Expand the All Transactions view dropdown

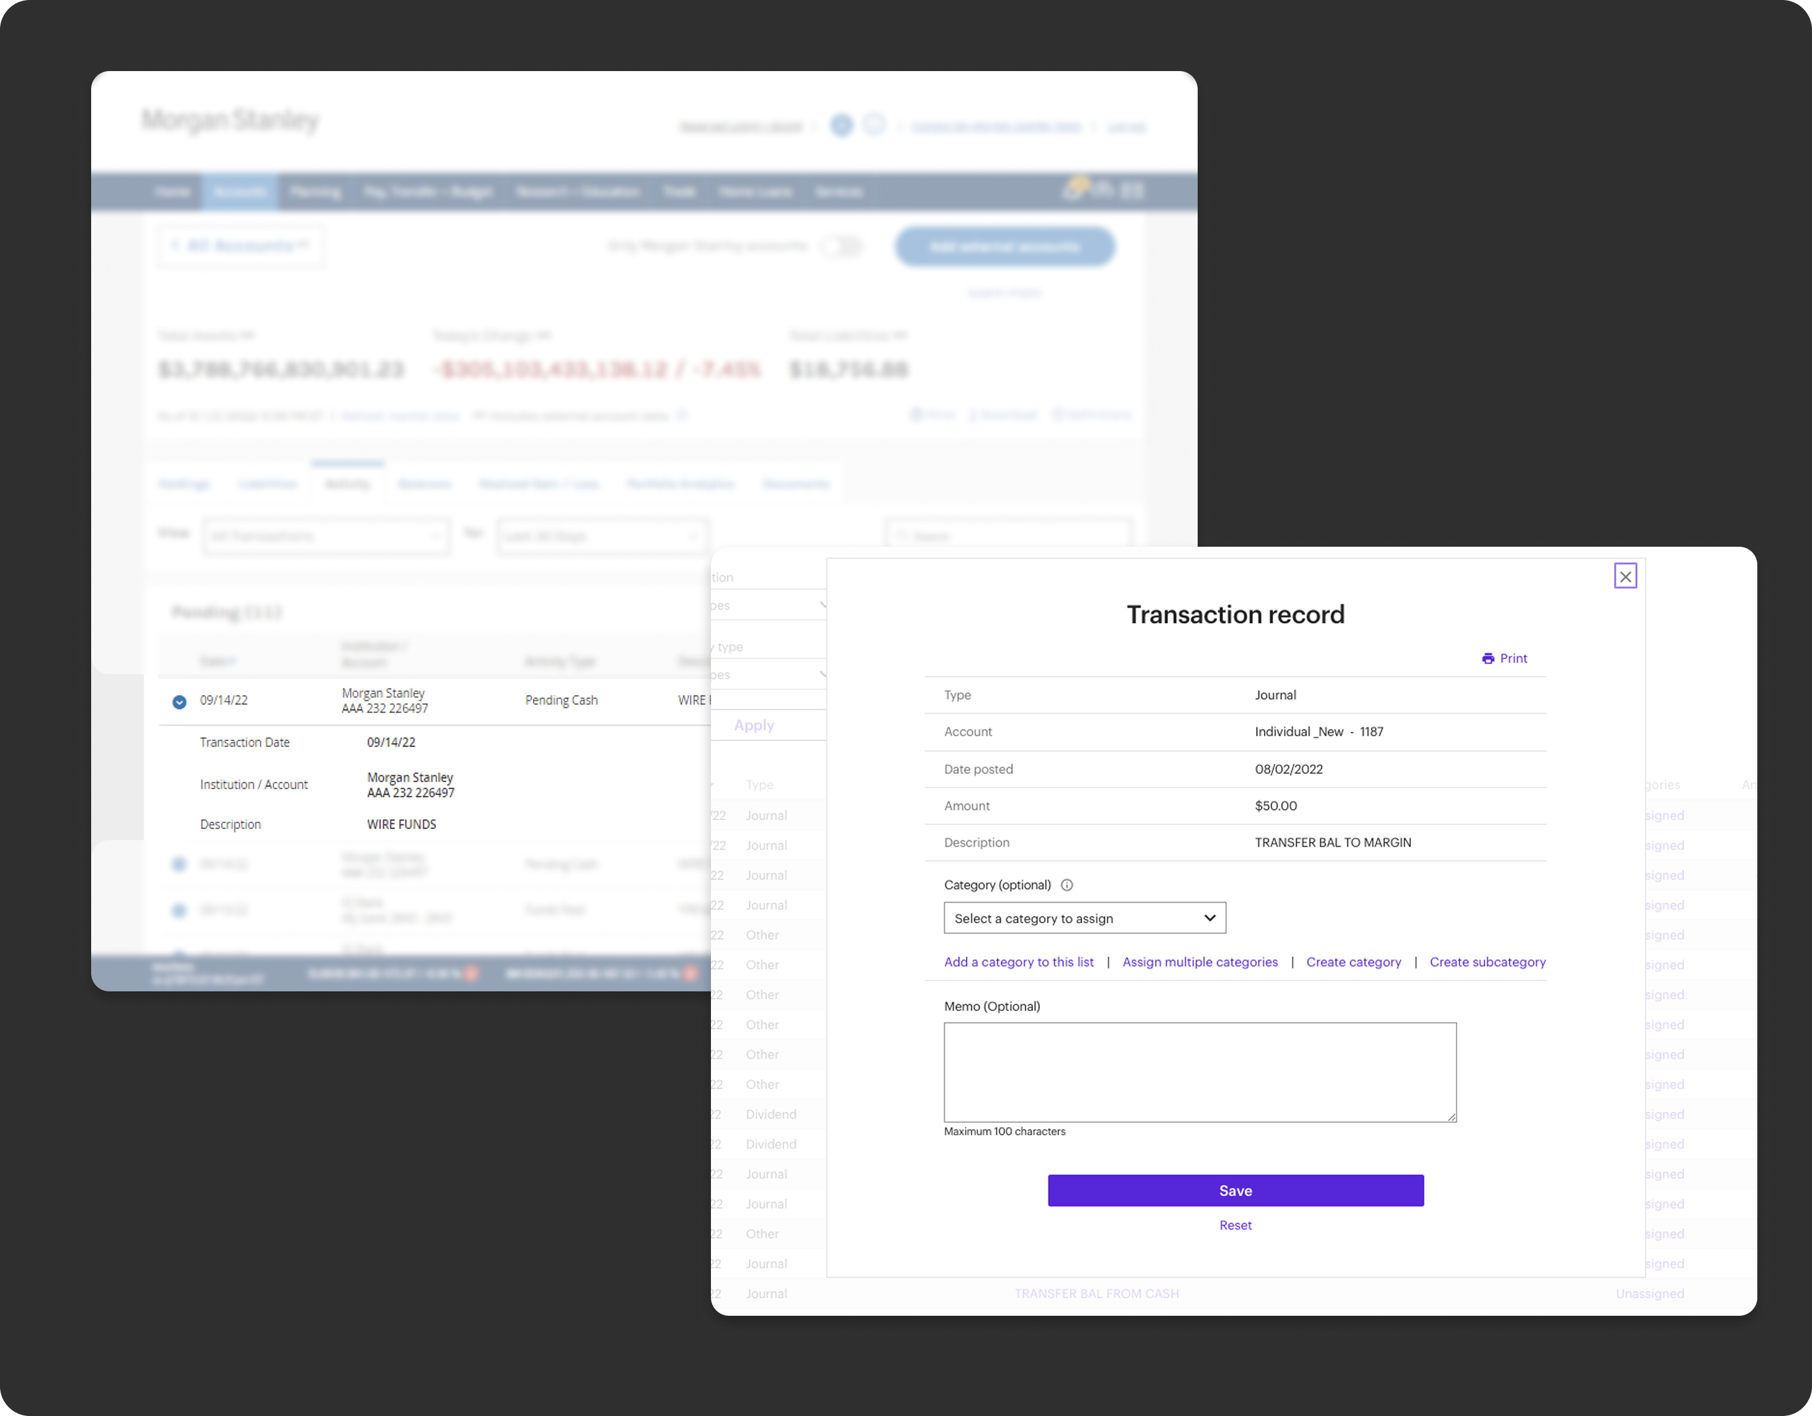click(326, 536)
